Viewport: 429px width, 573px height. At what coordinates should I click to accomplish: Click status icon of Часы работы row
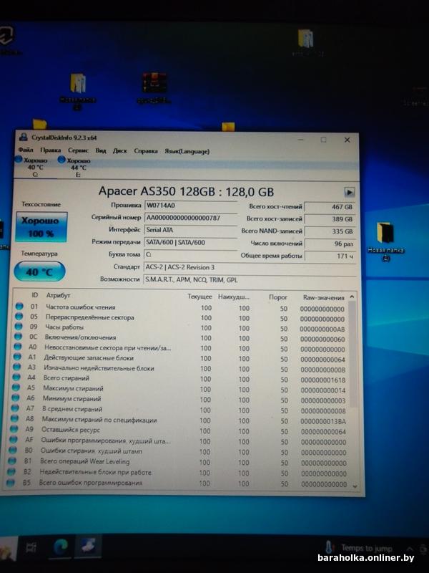tap(19, 327)
